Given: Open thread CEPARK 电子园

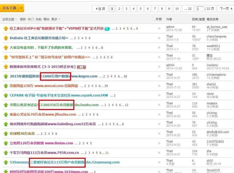Looking at the screenshot, I should click(59, 96).
